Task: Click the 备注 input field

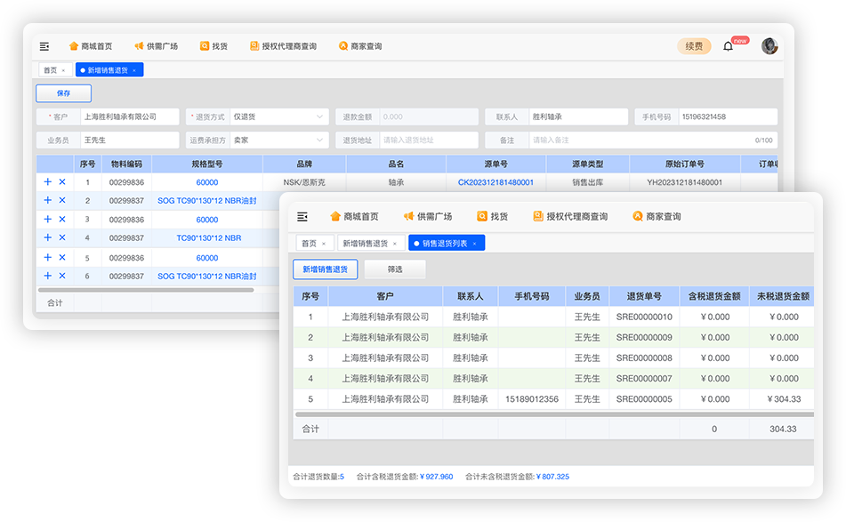Action: [653, 141]
